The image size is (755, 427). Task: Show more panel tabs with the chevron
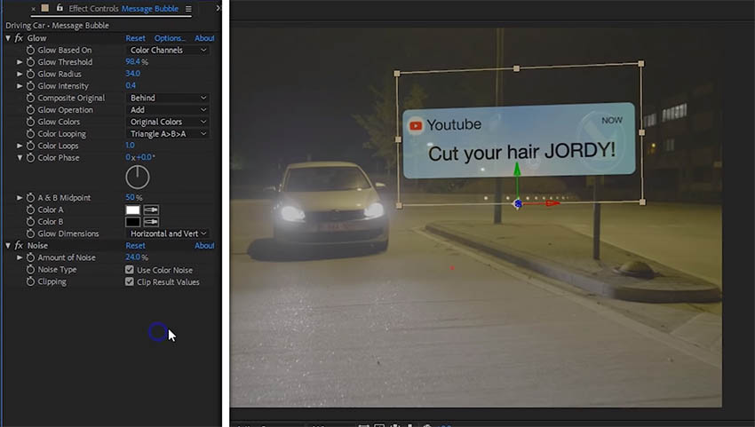218,8
